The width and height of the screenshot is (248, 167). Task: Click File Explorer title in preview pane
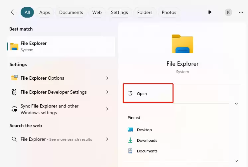tap(183, 64)
